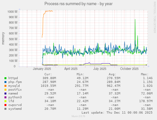Click systemd average value 21.00M
Image resolution: width=157 pixels, height=120 pixels.
[115, 109]
